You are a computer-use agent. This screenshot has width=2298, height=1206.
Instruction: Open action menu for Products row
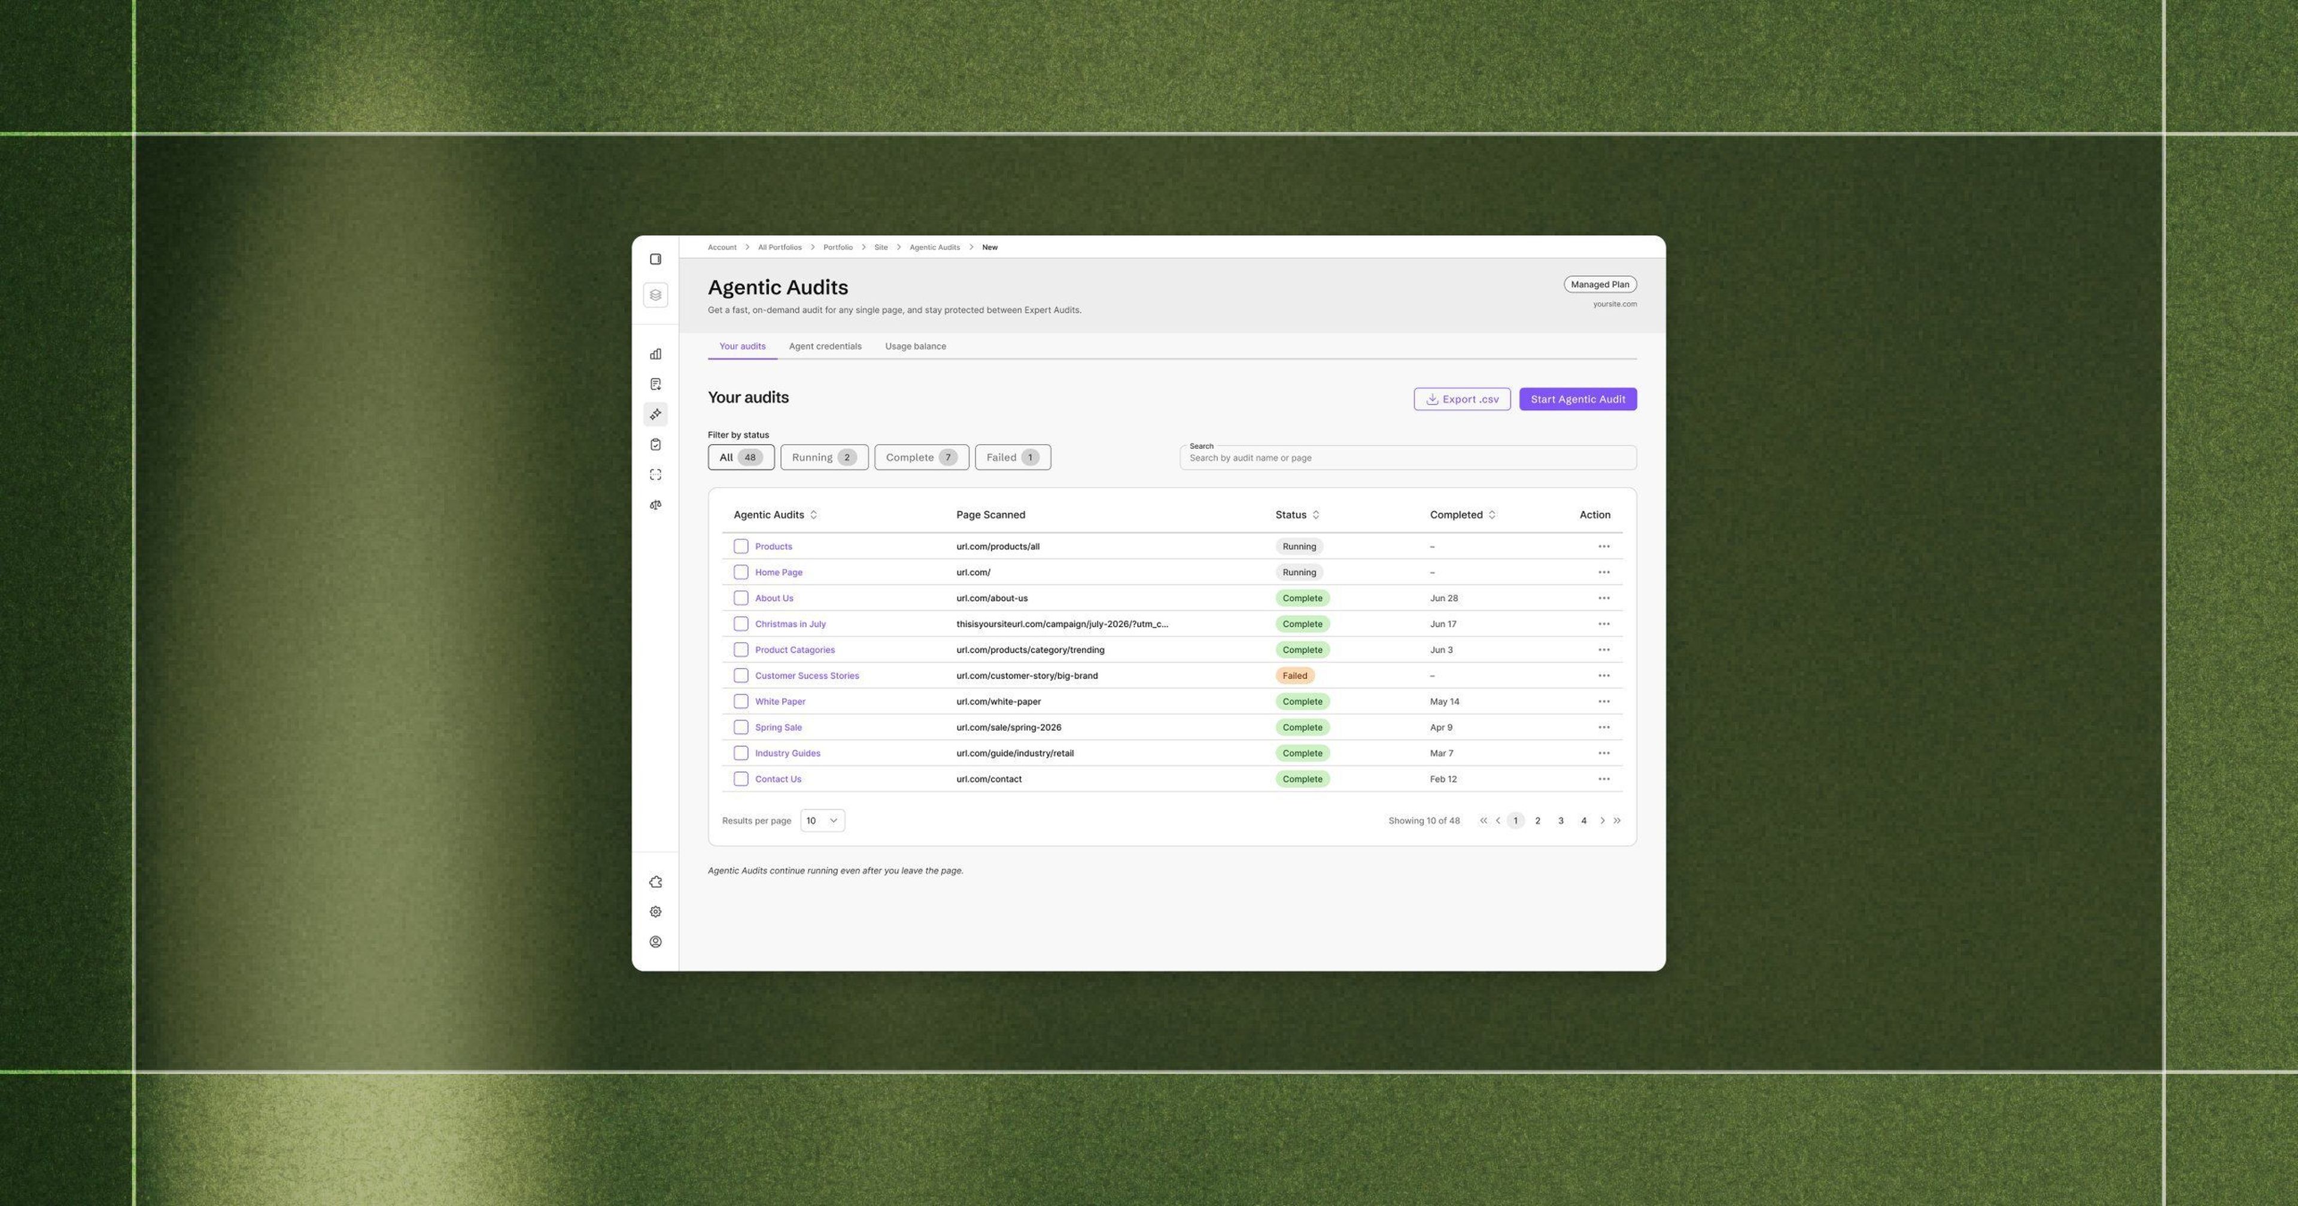point(1604,546)
